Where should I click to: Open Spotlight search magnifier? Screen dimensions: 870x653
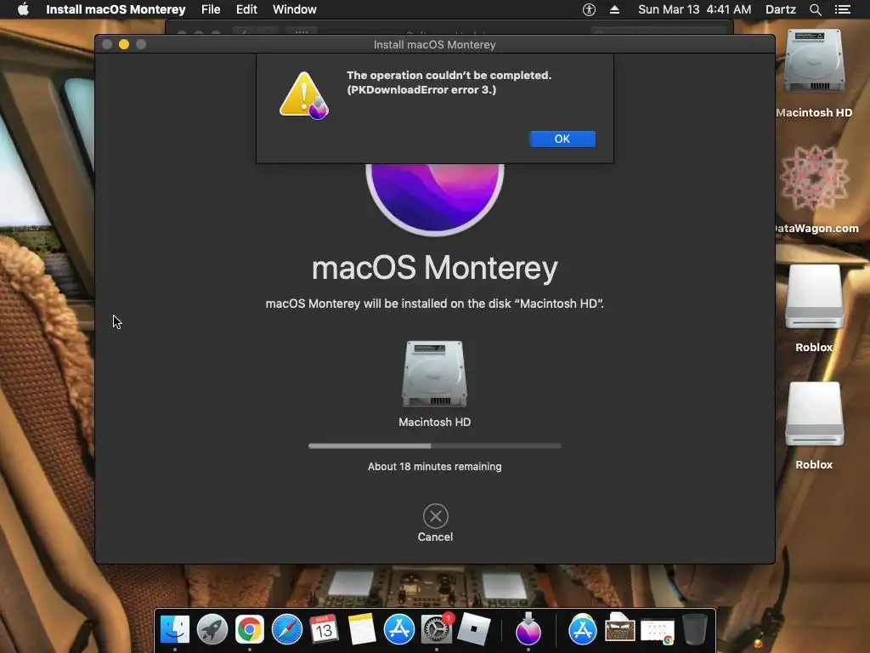[815, 9]
